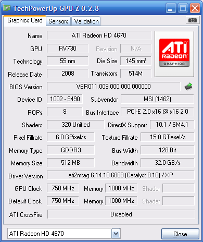This screenshot has height=242, width=203.
Task: Select ATI Radeon HD 4670 combo box
Action: 64,234
